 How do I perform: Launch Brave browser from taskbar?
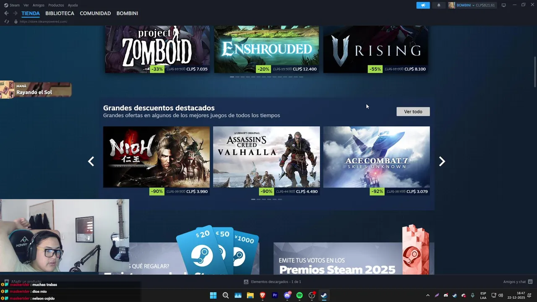(x=263, y=295)
